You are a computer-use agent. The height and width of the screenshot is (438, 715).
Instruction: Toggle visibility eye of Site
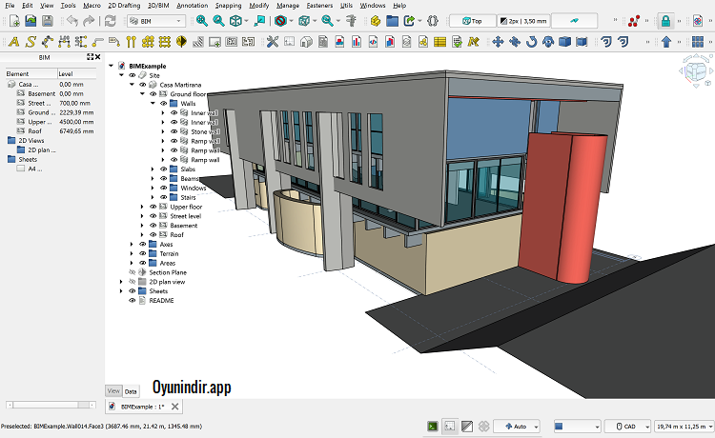pos(133,75)
